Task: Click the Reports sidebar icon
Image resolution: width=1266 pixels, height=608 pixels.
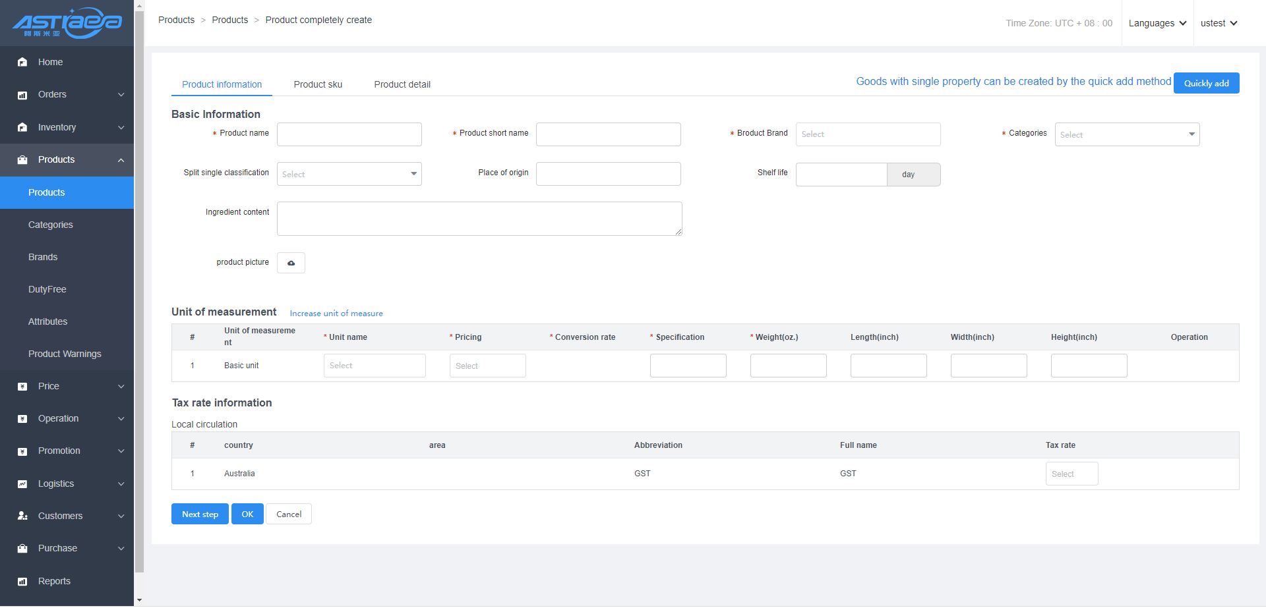Action: pyautogui.click(x=22, y=581)
